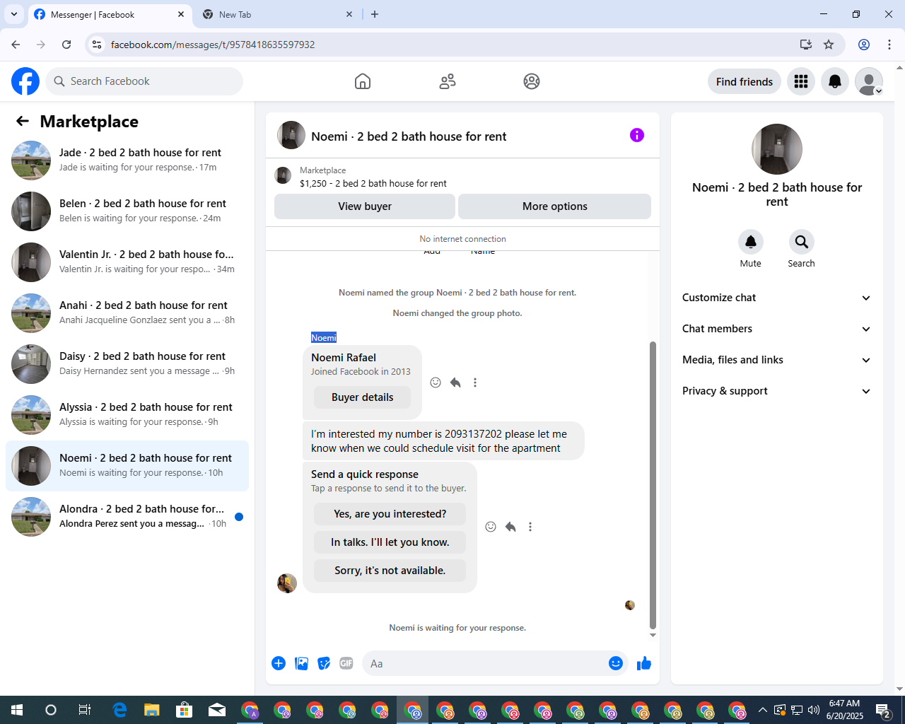The width and height of the screenshot is (905, 724).
Task: Open more options for quick response message
Action: pyautogui.click(x=530, y=527)
